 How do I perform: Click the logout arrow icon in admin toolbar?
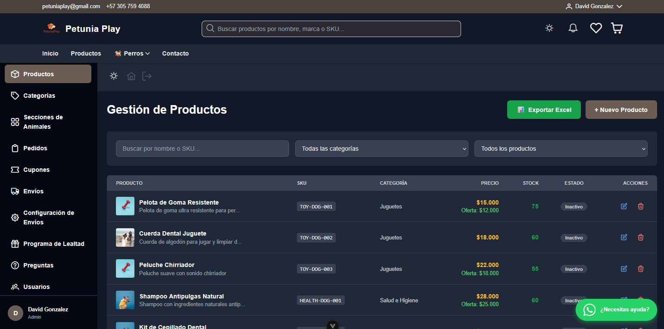click(x=147, y=76)
